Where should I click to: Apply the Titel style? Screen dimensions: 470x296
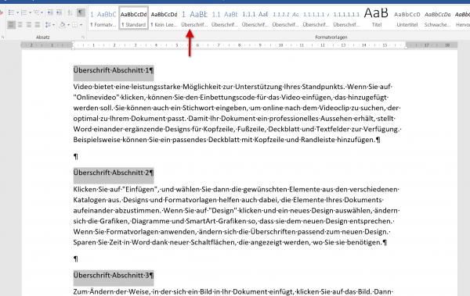(x=377, y=19)
